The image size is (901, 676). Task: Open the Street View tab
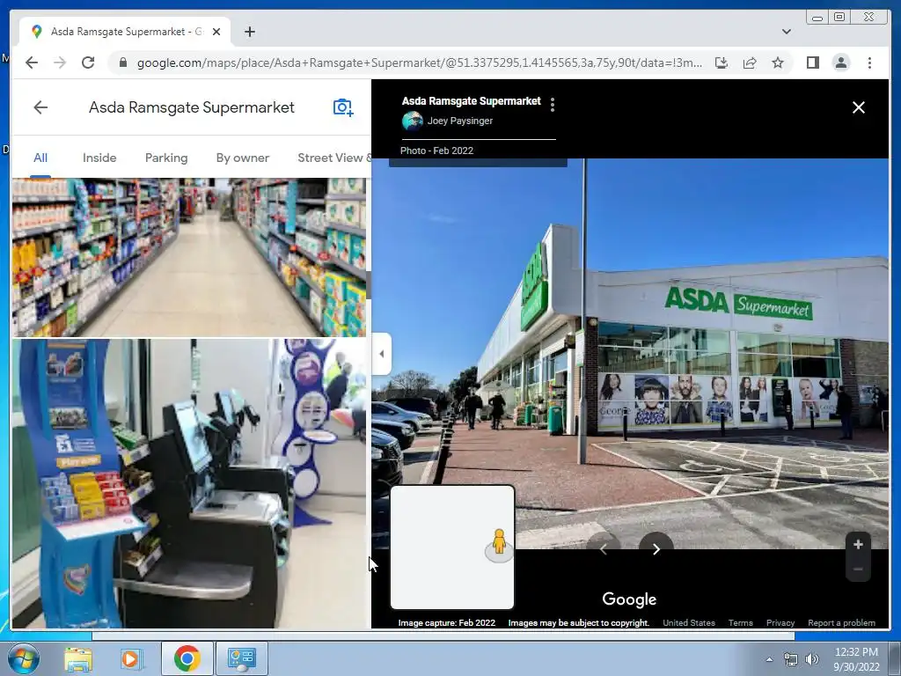333,158
